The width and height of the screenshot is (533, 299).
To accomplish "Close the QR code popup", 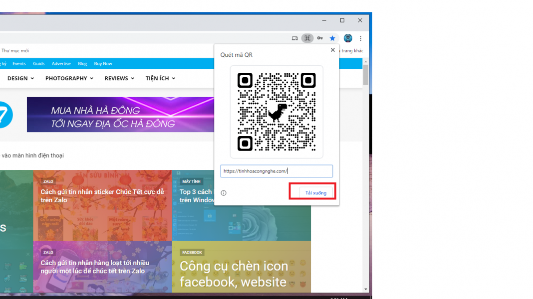I will 333,50.
